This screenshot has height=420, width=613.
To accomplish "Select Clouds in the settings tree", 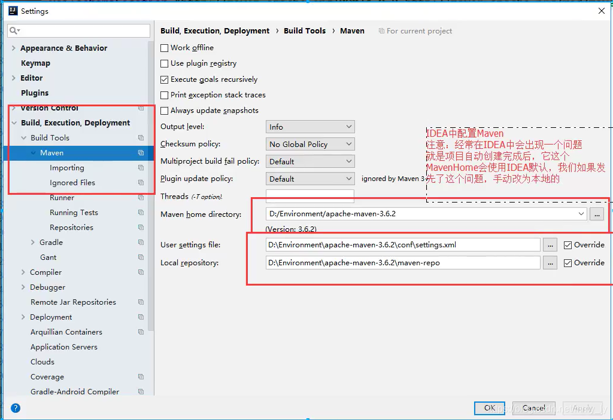I will tap(43, 362).
